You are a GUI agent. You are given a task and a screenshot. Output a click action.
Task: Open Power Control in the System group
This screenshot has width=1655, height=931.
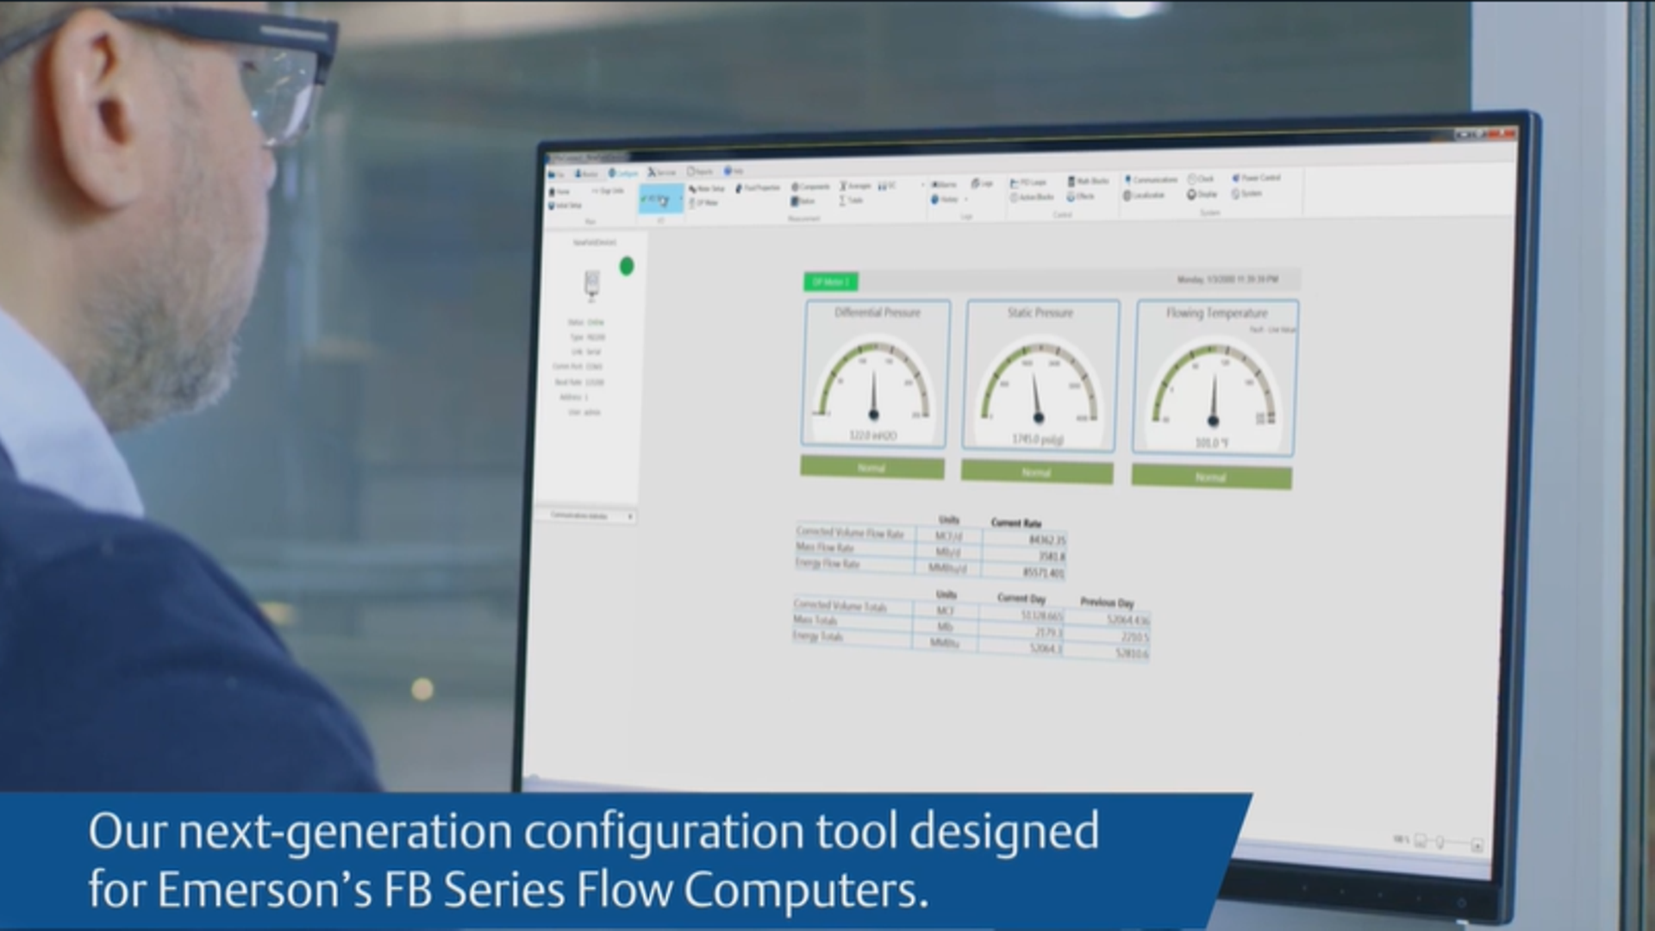click(x=1256, y=178)
